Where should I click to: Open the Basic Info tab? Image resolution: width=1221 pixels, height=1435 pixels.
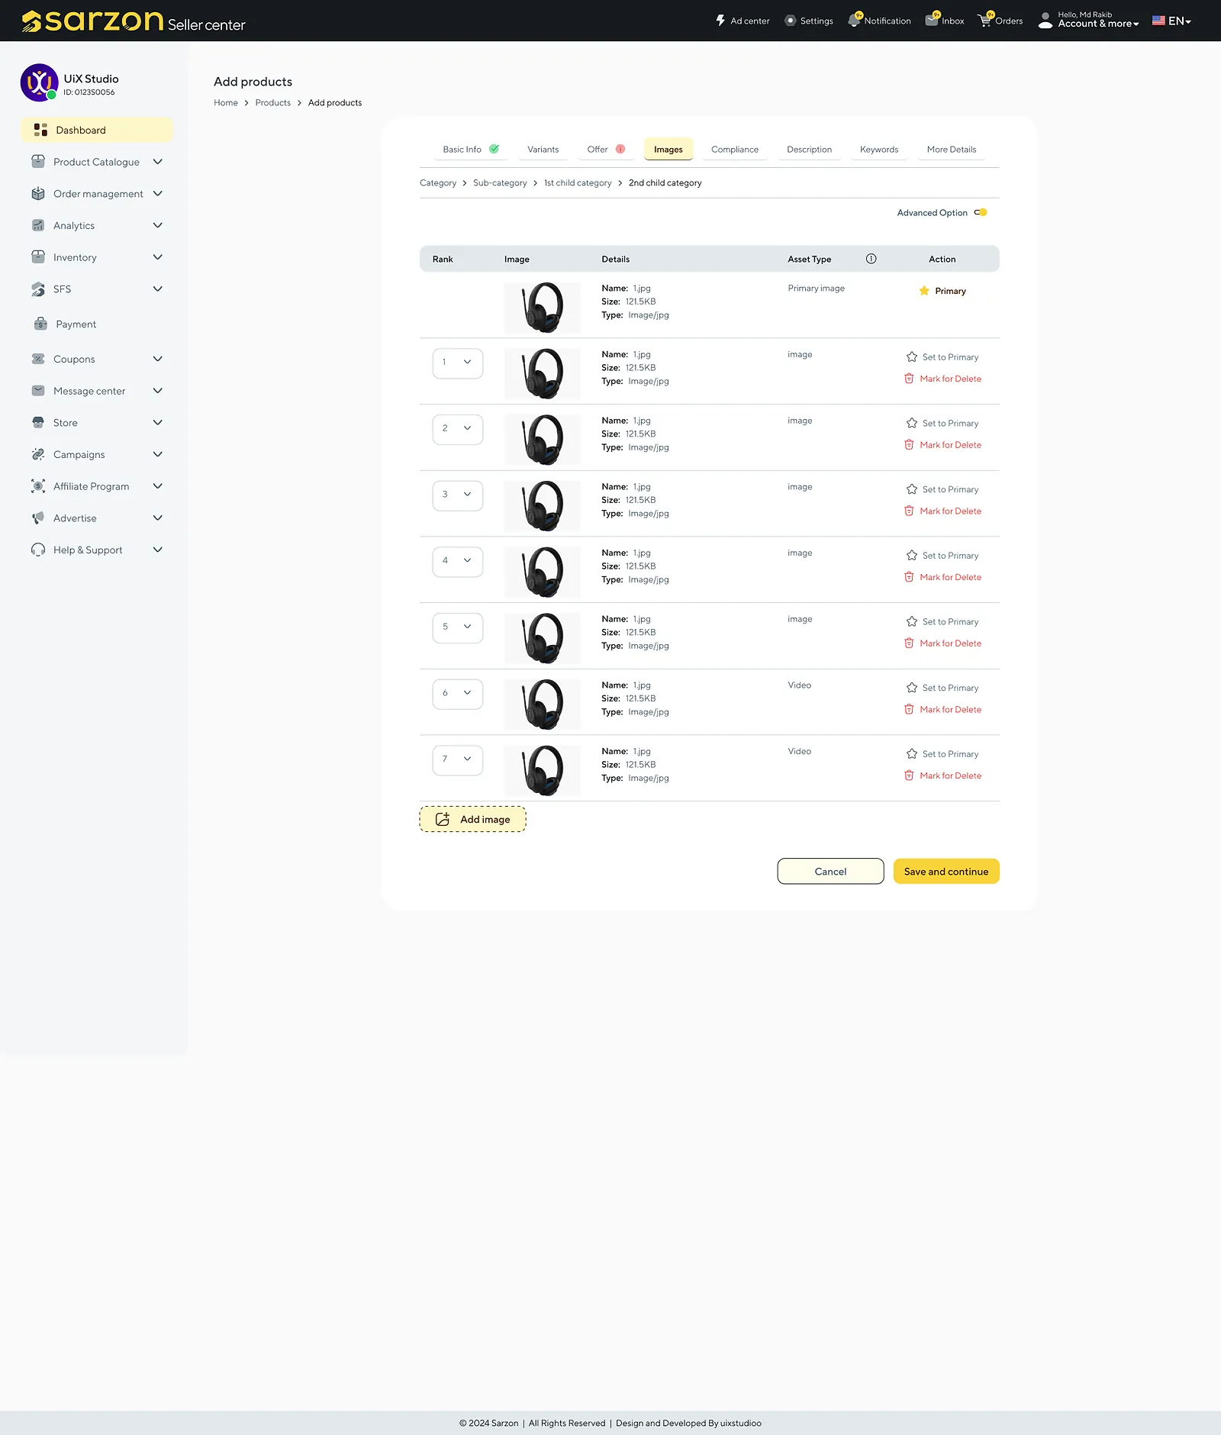pos(471,150)
